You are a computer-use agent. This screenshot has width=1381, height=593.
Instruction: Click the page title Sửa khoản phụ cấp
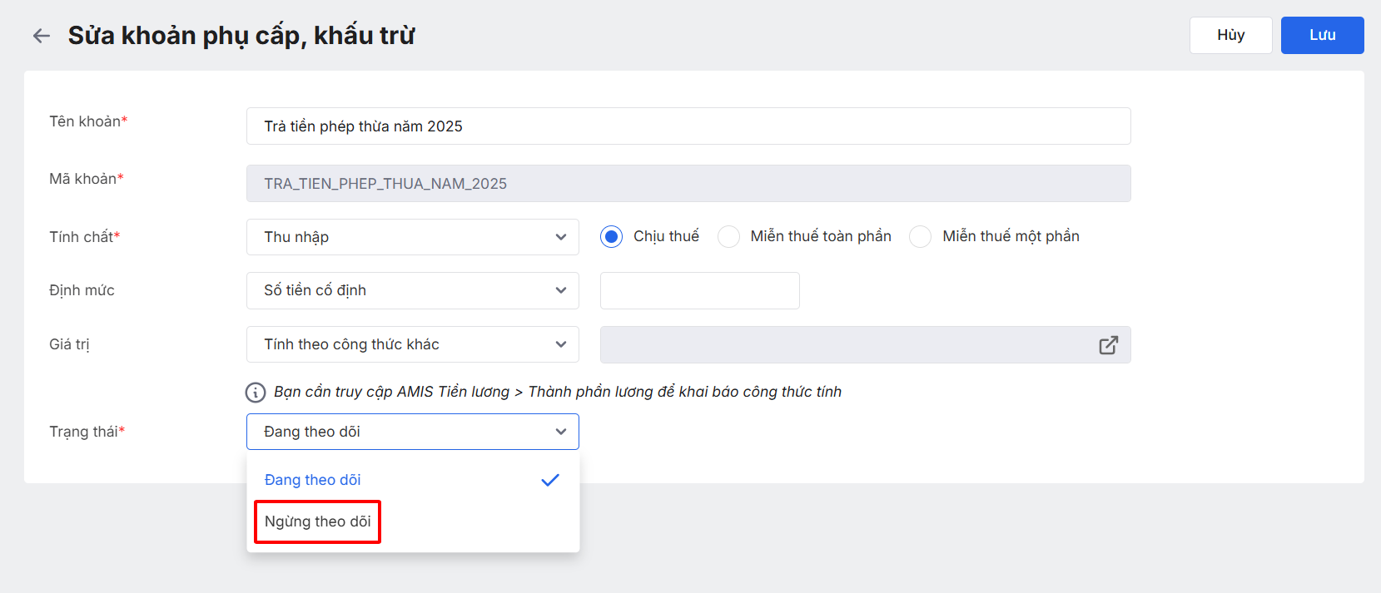(x=241, y=36)
